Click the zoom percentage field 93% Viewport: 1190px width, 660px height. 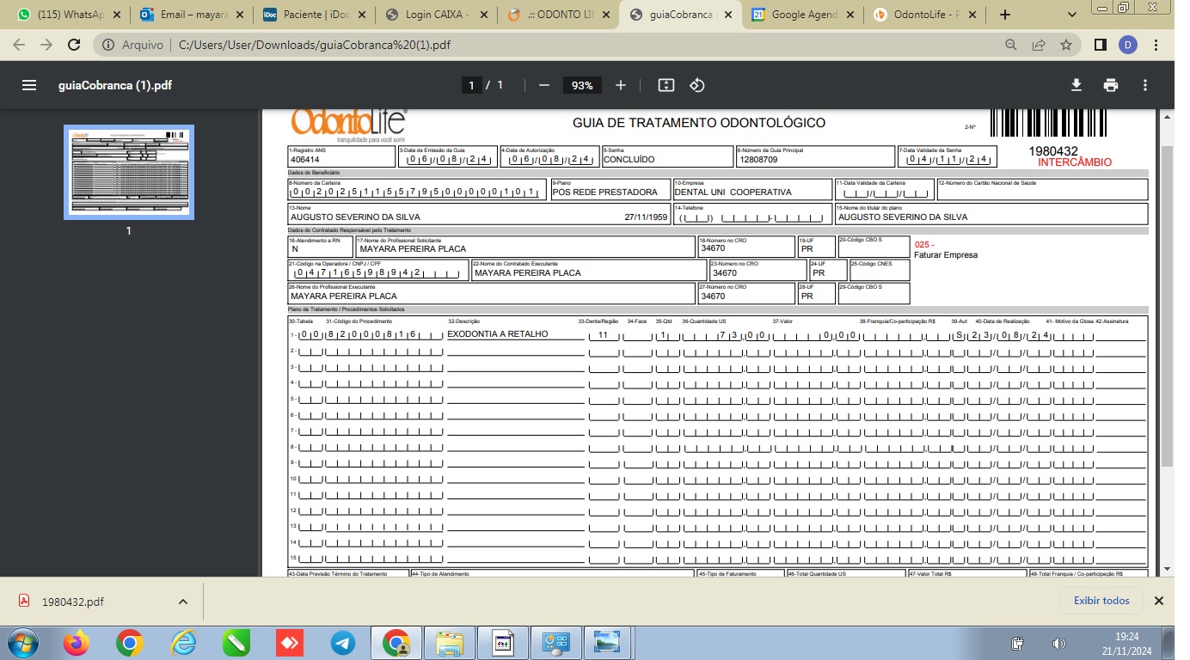click(582, 85)
